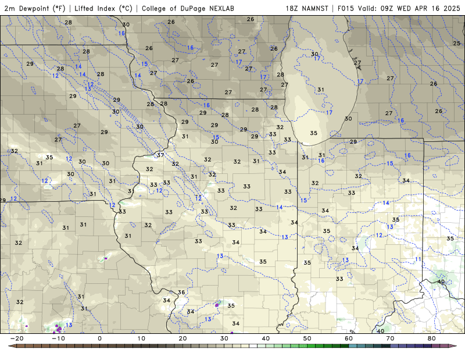Viewport: 465px width, 349px height.
Task: Click the '0' color scale tick label
Action: (99, 339)
